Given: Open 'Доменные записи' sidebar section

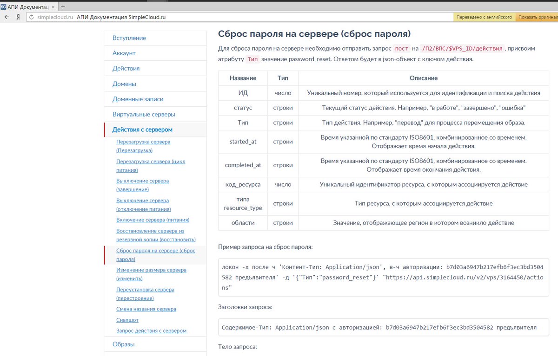Looking at the screenshot, I should click(x=155, y=99).
